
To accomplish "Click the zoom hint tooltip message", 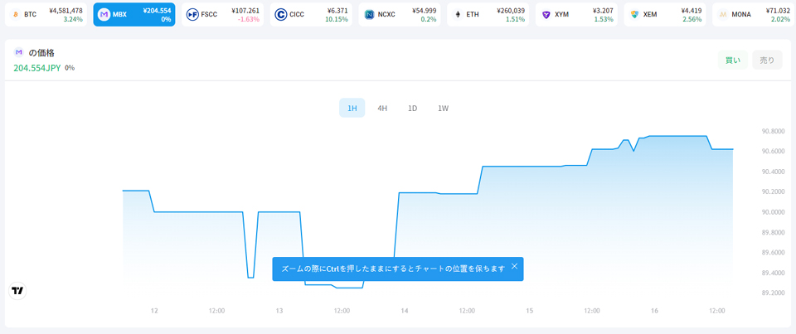I will (393, 269).
